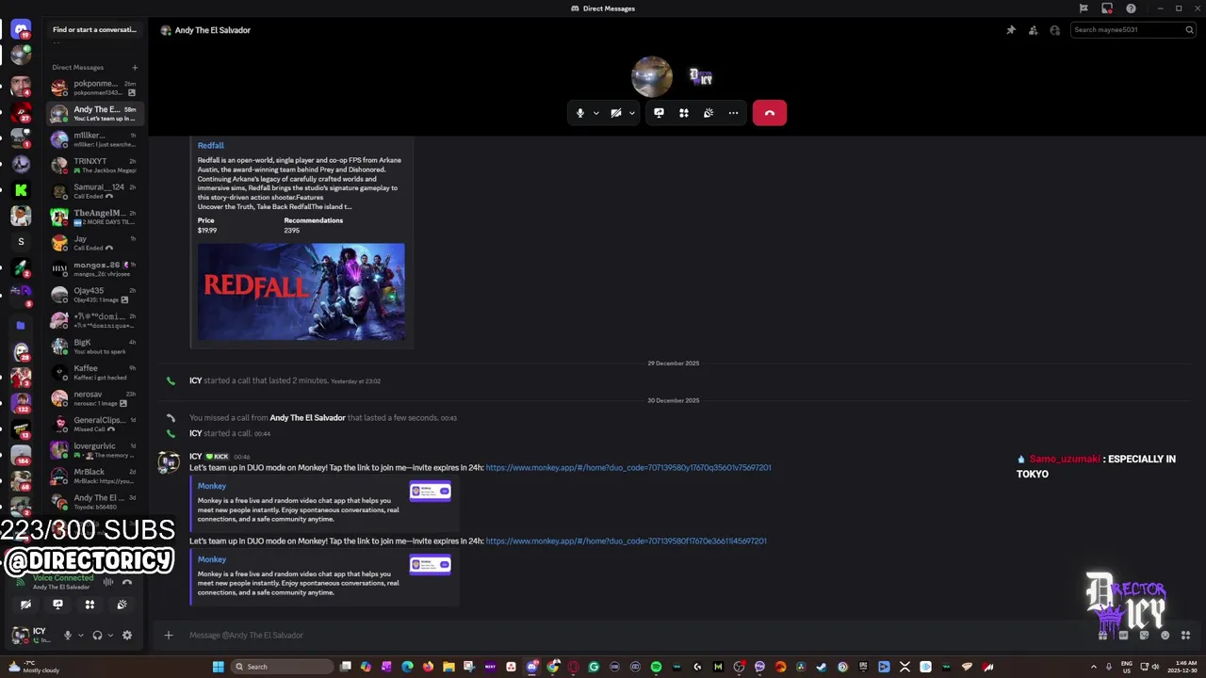Open Spotify from the taskbar
Image resolution: width=1206 pixels, height=678 pixels.
point(656,667)
